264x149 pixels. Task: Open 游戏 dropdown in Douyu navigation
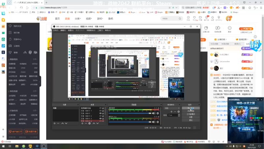coord(100,19)
